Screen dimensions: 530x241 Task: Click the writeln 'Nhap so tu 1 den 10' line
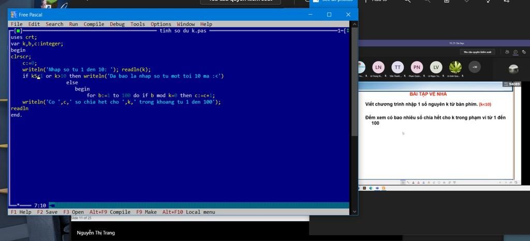[86, 69]
